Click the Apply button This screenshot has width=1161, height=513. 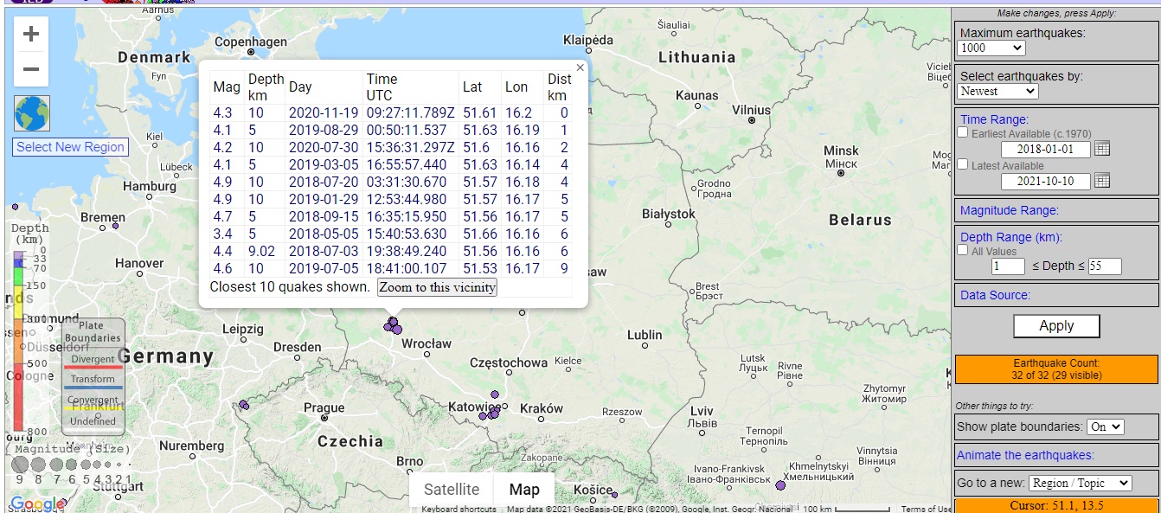1056,326
